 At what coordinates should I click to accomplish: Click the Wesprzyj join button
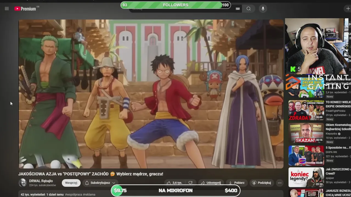pyautogui.click(x=71, y=183)
